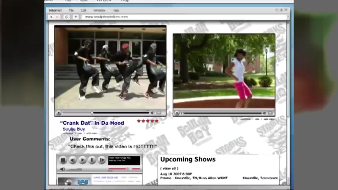Seek in the four dancers video progress bar
Screen dimensions: 338x190
point(106,113)
